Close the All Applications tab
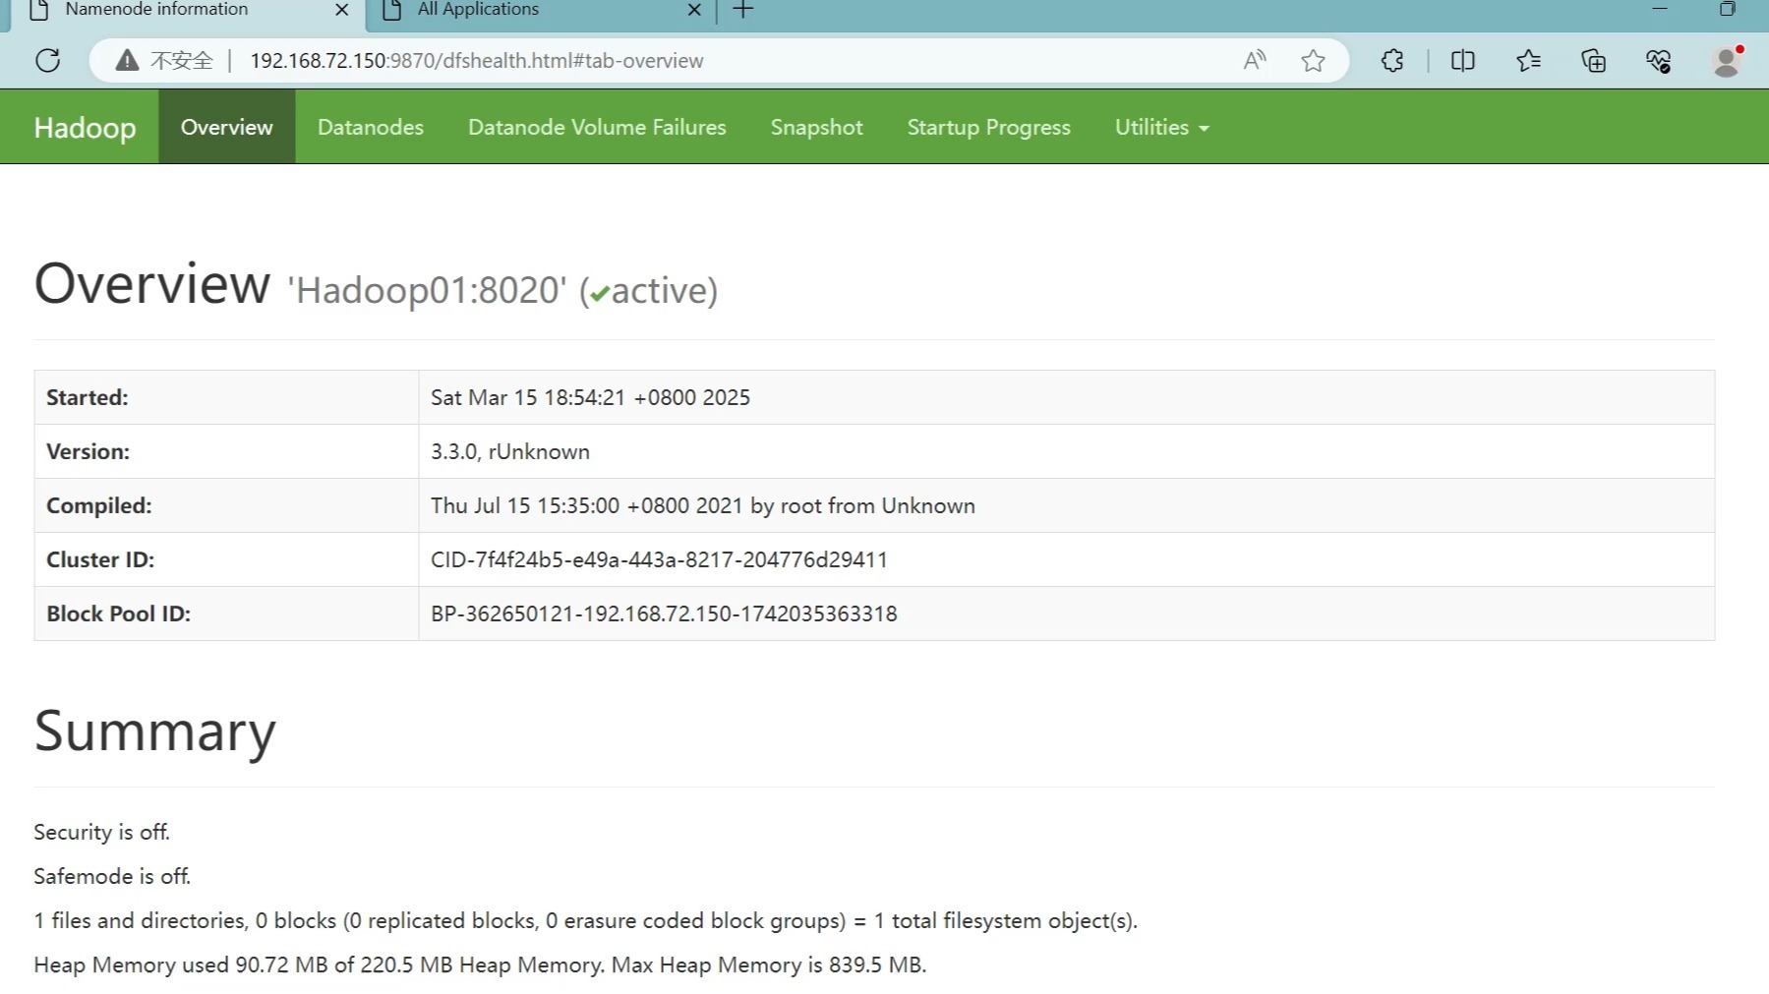 (694, 10)
